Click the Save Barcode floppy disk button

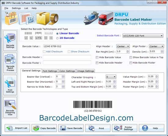[71, 128]
